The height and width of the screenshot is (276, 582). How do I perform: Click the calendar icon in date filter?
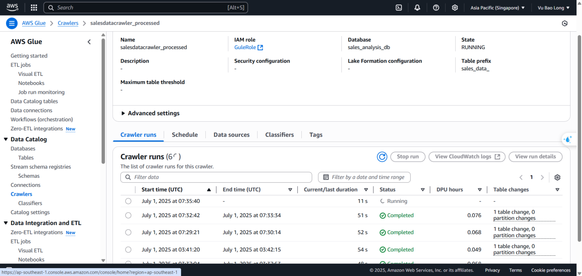pos(326,177)
